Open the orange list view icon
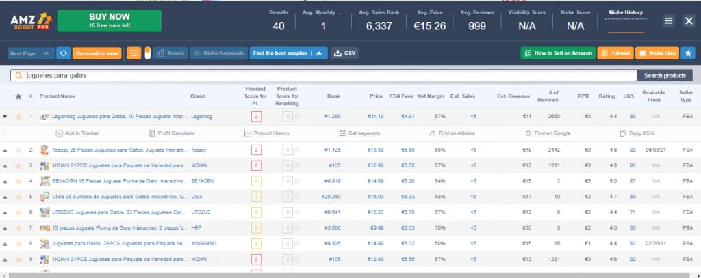This screenshot has width=701, height=278. [x=133, y=53]
